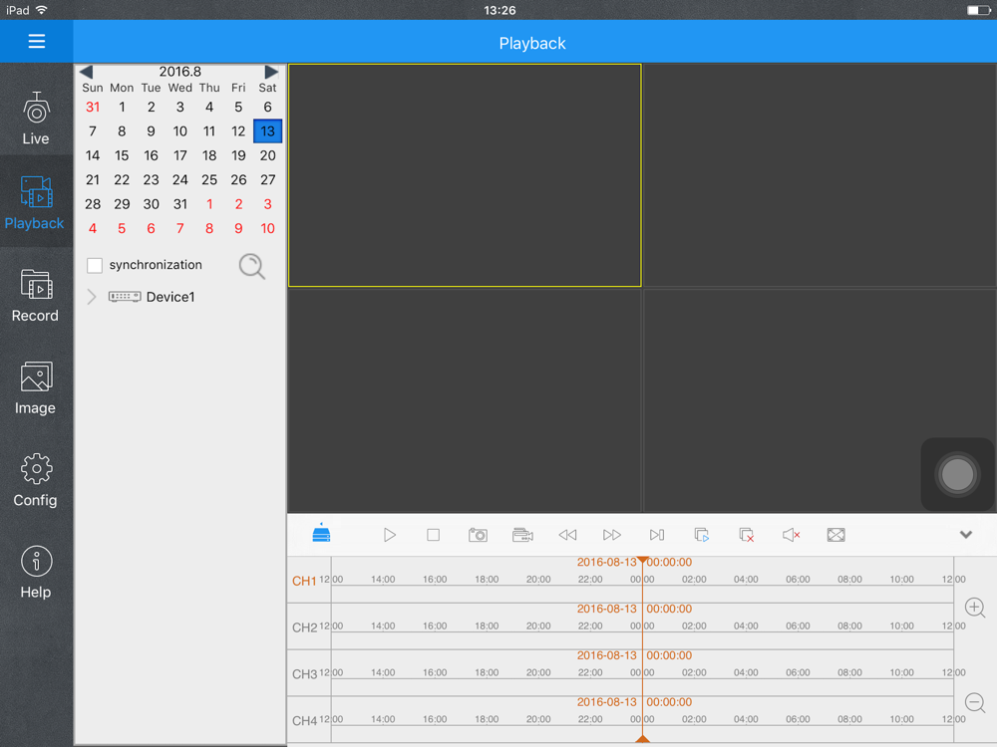Zoom out the timeline
This screenshot has width=997, height=747.
tap(975, 702)
